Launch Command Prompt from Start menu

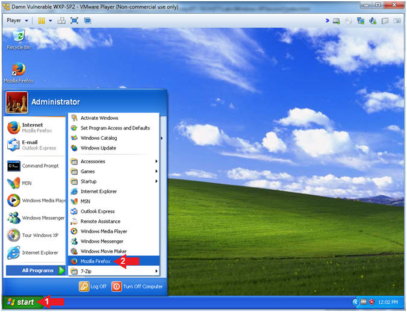(x=35, y=166)
